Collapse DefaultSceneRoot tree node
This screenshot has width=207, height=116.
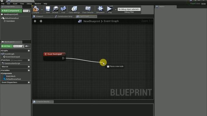click(x=1, y=18)
